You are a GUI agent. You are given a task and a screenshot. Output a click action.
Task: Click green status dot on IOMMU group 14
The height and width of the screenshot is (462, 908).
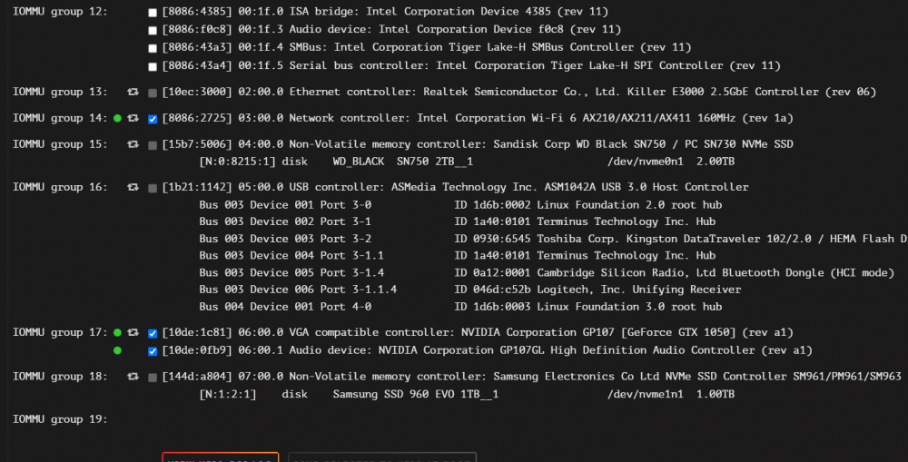(117, 118)
